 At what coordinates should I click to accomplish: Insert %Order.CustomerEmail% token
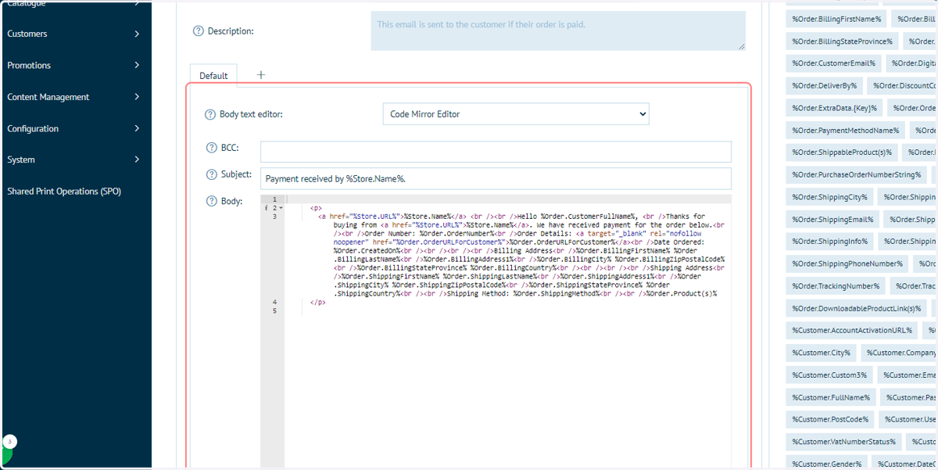tap(833, 63)
